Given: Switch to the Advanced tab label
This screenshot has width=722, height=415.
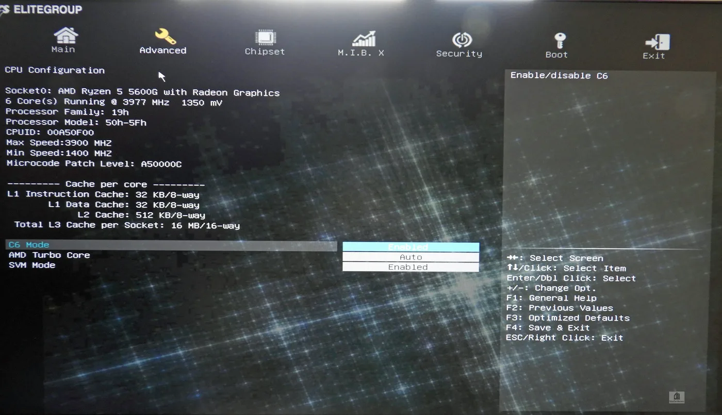Looking at the screenshot, I should 163,51.
